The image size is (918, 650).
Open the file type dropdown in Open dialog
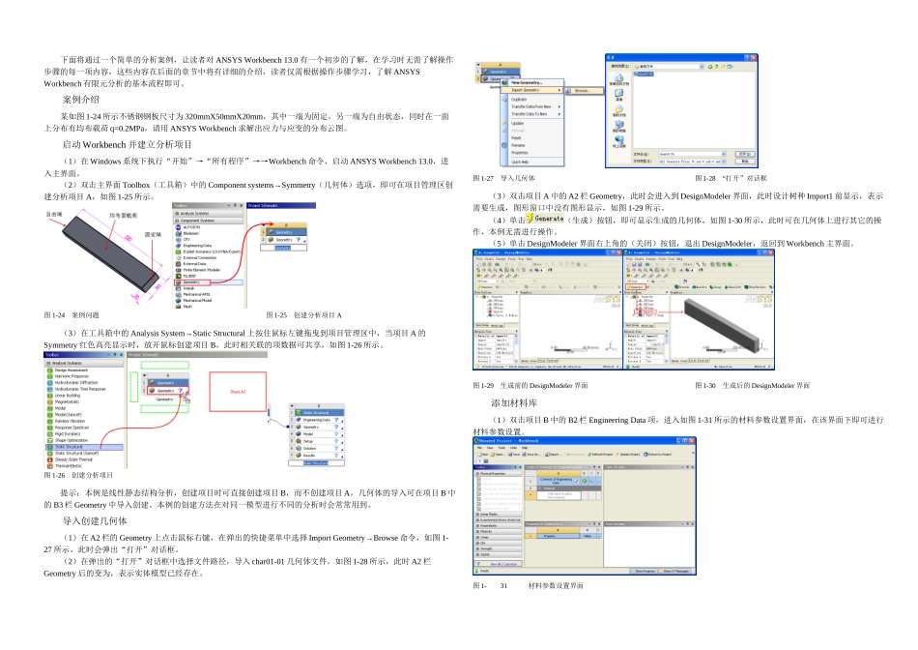tap(724, 162)
